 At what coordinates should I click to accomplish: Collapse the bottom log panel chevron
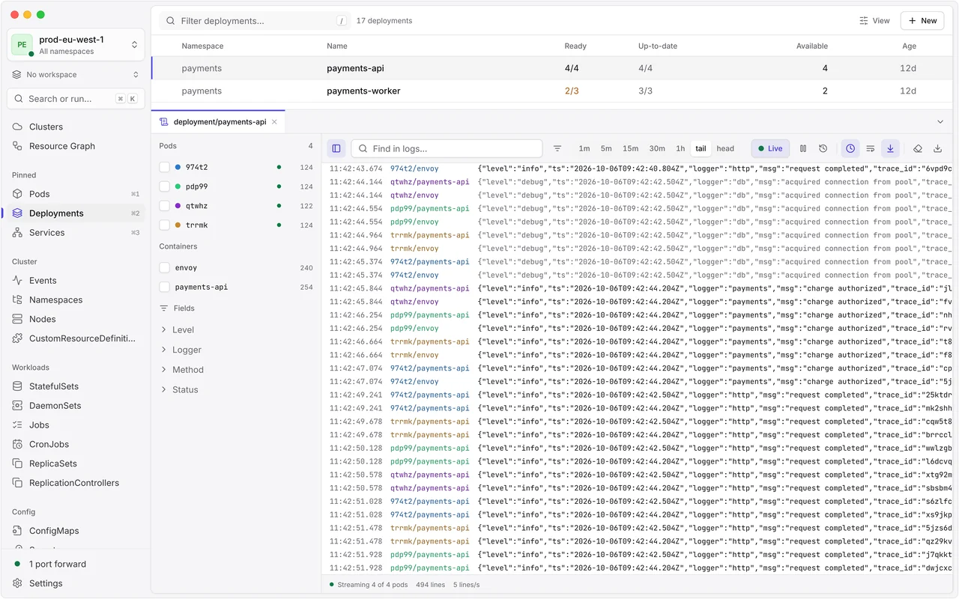(x=940, y=122)
